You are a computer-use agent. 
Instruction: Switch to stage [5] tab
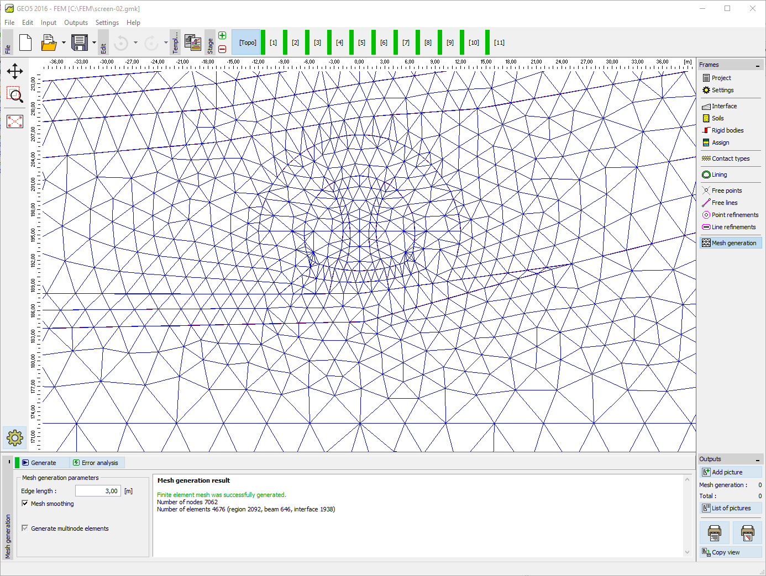[x=361, y=43]
